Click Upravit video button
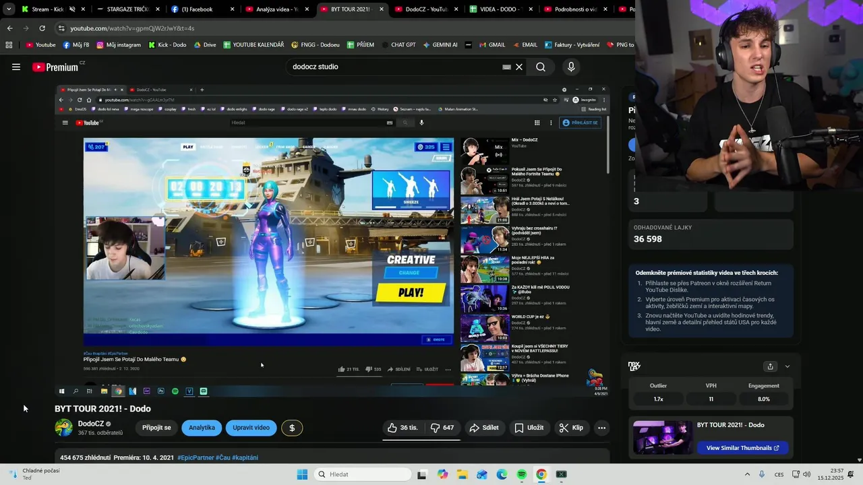This screenshot has width=863, height=485. tap(251, 428)
